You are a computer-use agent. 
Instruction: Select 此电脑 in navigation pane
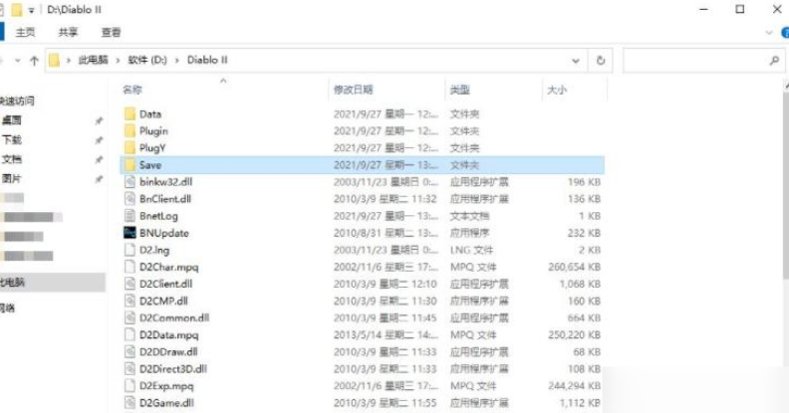point(12,283)
